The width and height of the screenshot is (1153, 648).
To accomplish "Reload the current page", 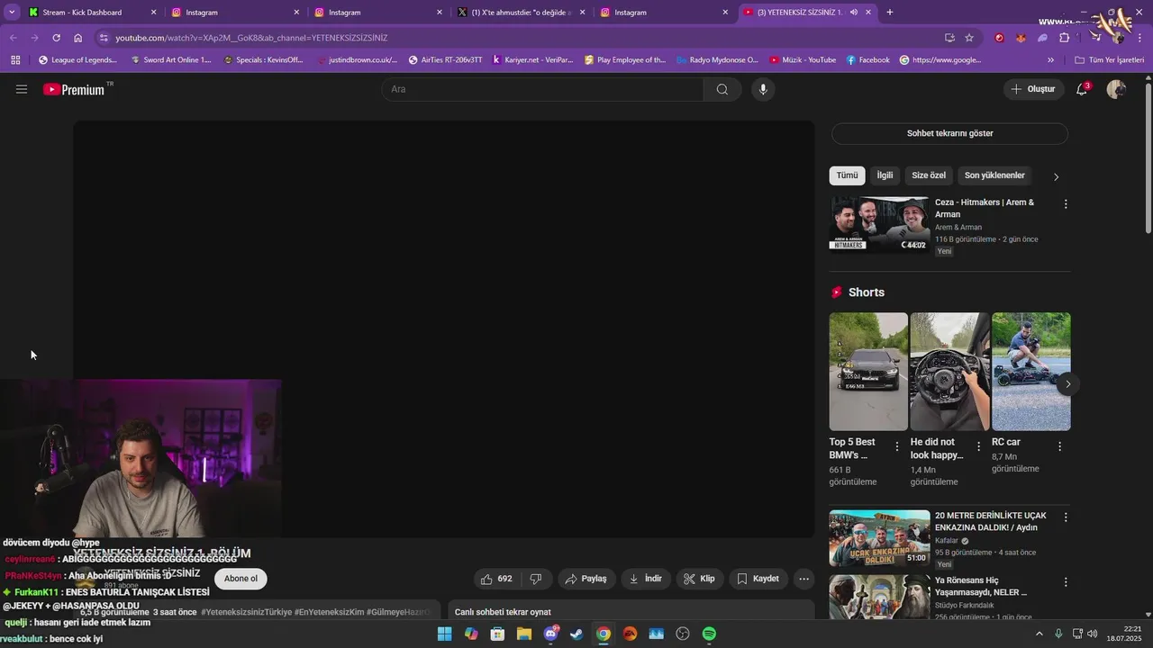I will click(56, 38).
